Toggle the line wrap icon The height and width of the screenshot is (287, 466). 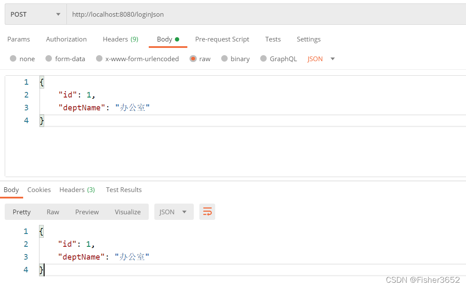point(207,212)
